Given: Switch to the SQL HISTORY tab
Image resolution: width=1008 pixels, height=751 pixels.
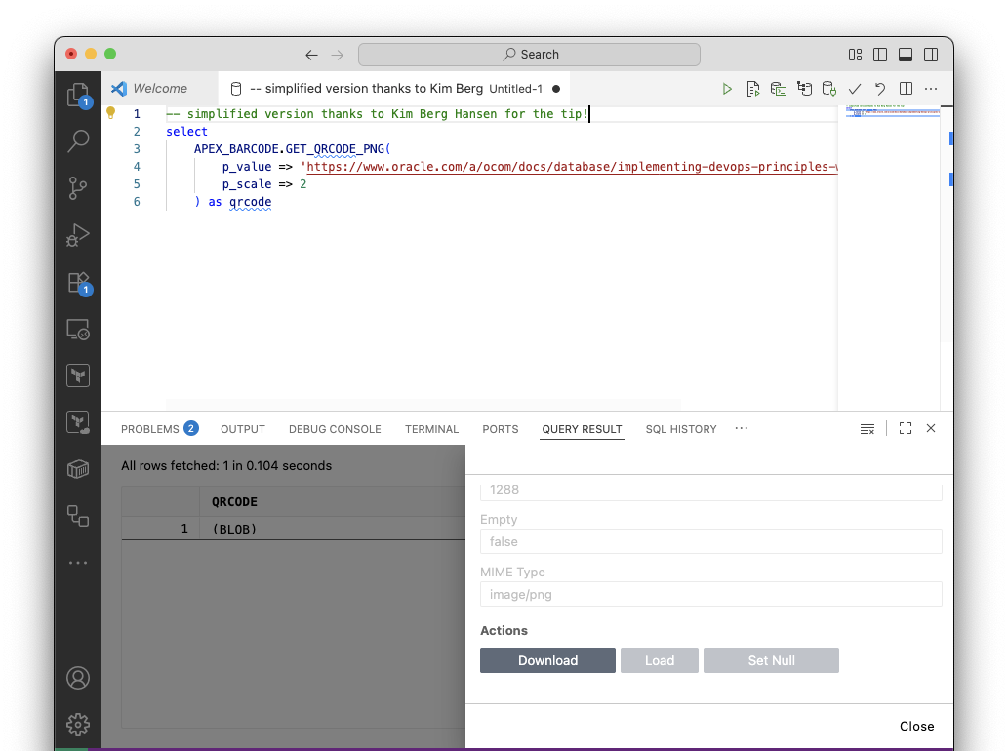Looking at the screenshot, I should [681, 429].
